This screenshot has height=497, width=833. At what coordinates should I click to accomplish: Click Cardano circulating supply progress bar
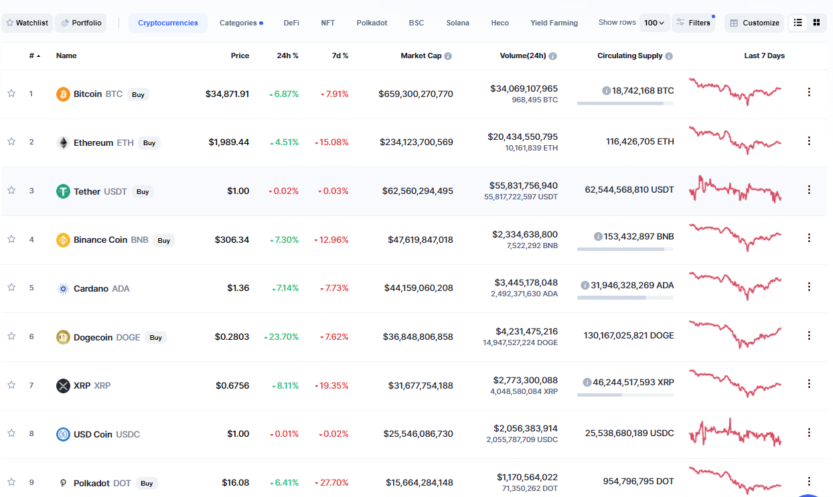pyautogui.click(x=625, y=298)
